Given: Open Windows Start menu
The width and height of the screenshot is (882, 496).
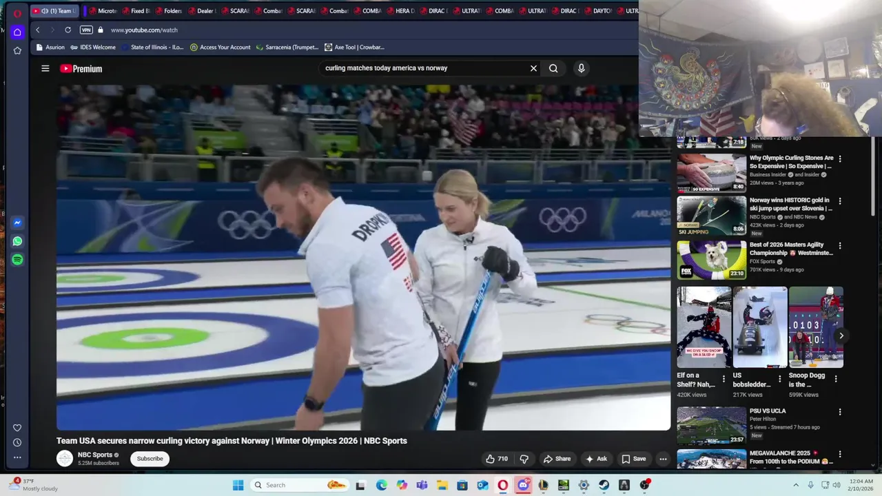Looking at the screenshot, I should coord(238,485).
